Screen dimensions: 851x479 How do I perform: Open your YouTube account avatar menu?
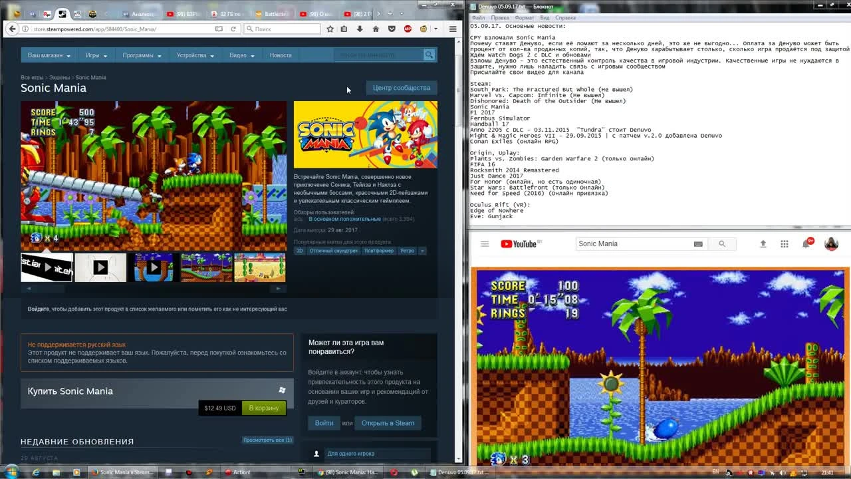coord(831,244)
